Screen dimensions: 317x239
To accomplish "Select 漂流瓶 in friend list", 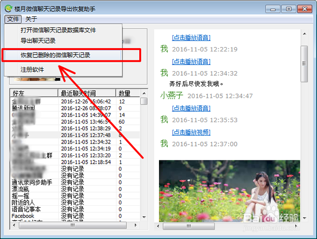I will pos(75,189).
